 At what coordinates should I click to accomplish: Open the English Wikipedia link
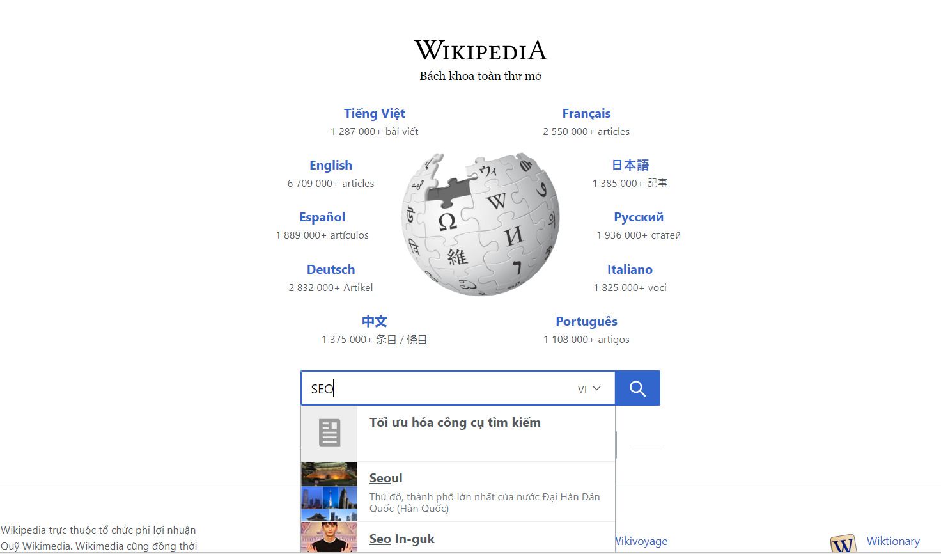point(331,165)
